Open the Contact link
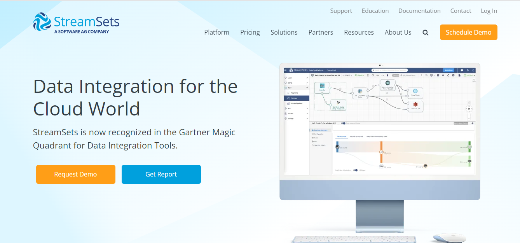This screenshot has width=520, height=243. pos(461,11)
